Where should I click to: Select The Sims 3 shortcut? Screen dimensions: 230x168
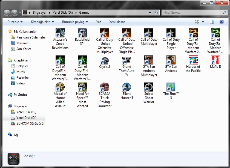pos(171,91)
